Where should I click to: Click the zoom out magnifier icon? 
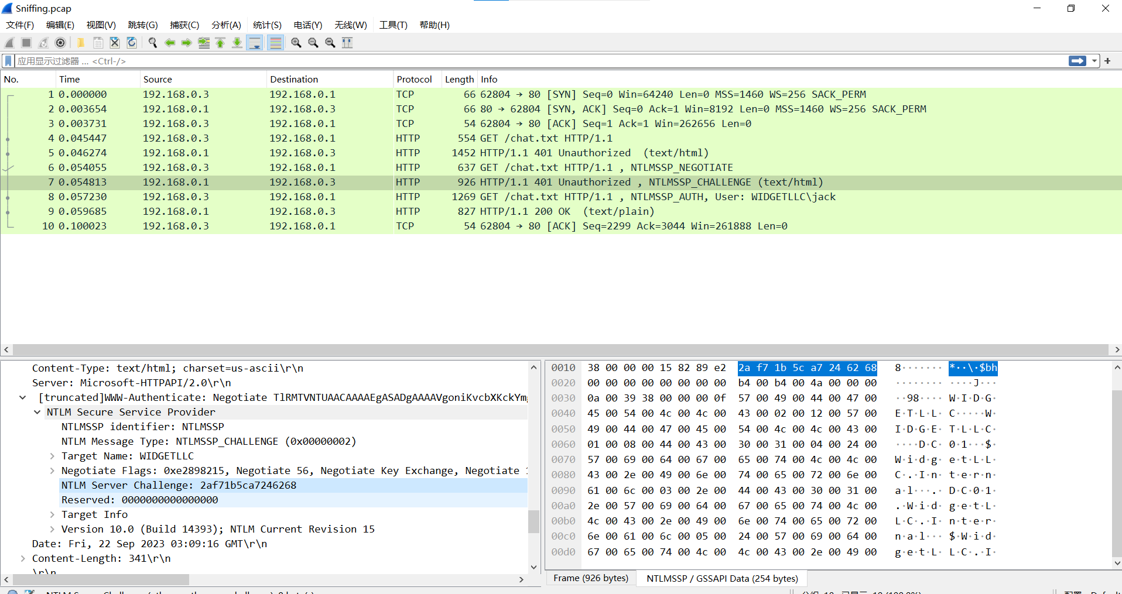click(313, 43)
